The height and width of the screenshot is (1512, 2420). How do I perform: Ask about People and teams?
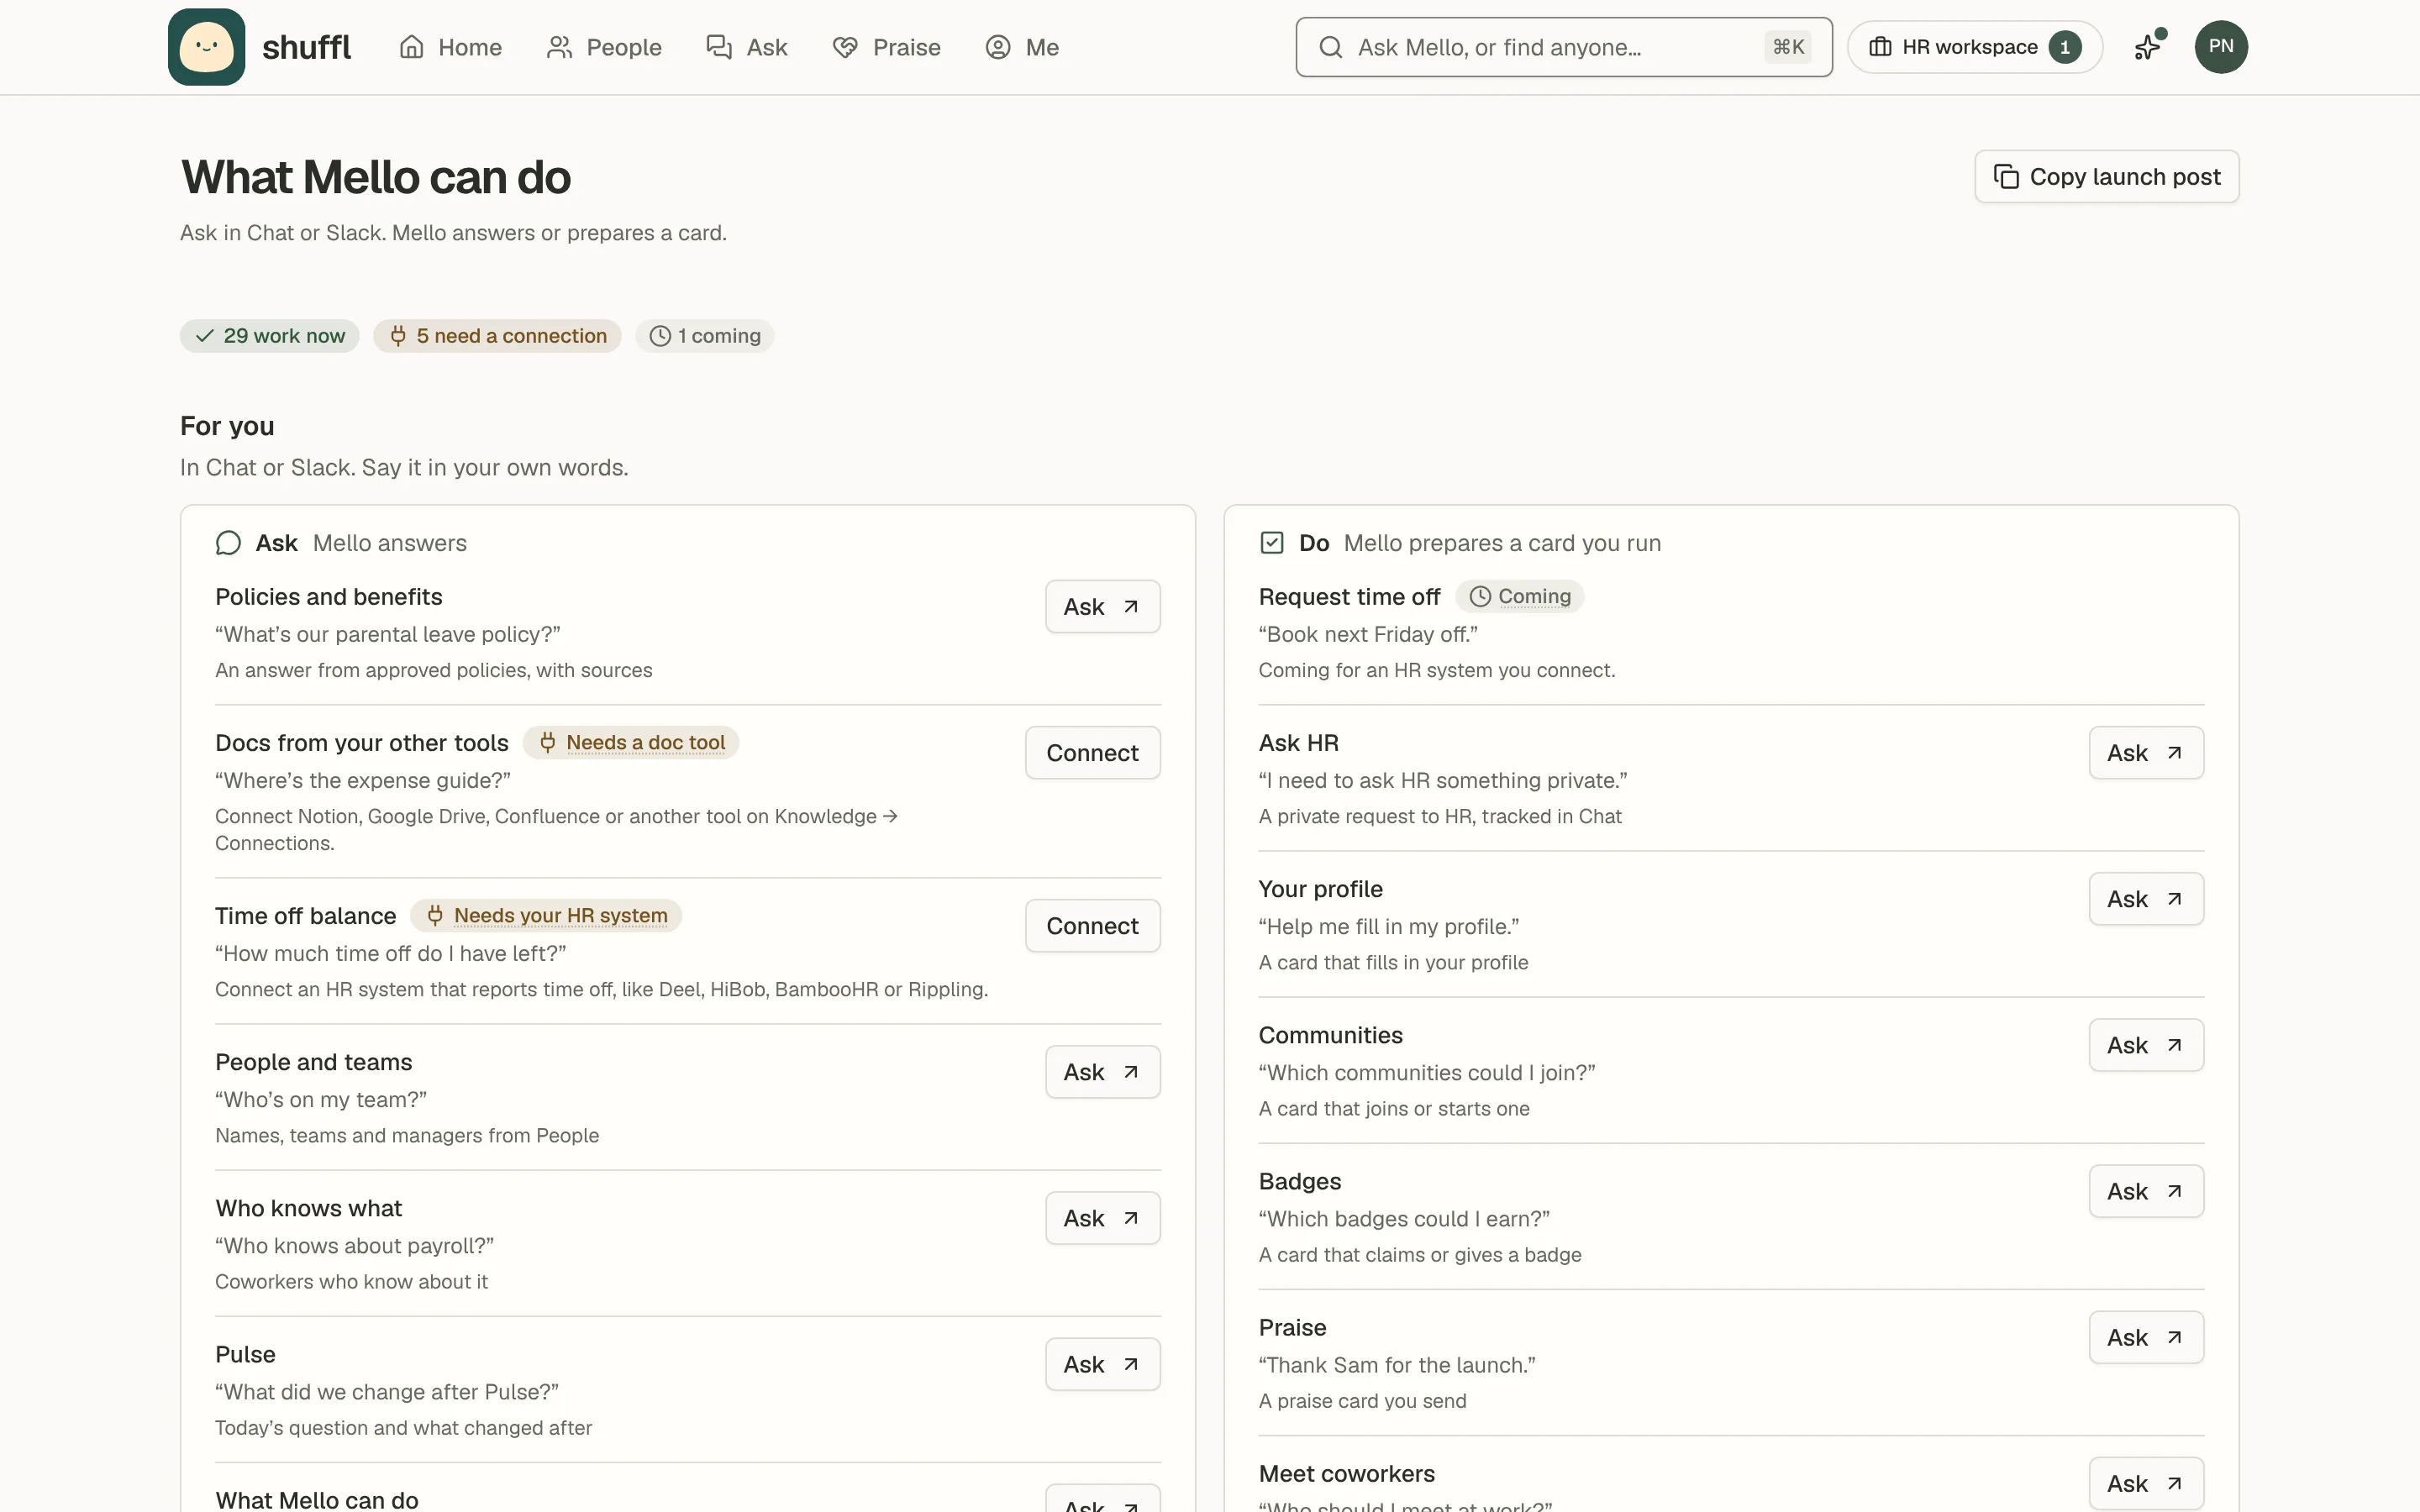1103,1072
